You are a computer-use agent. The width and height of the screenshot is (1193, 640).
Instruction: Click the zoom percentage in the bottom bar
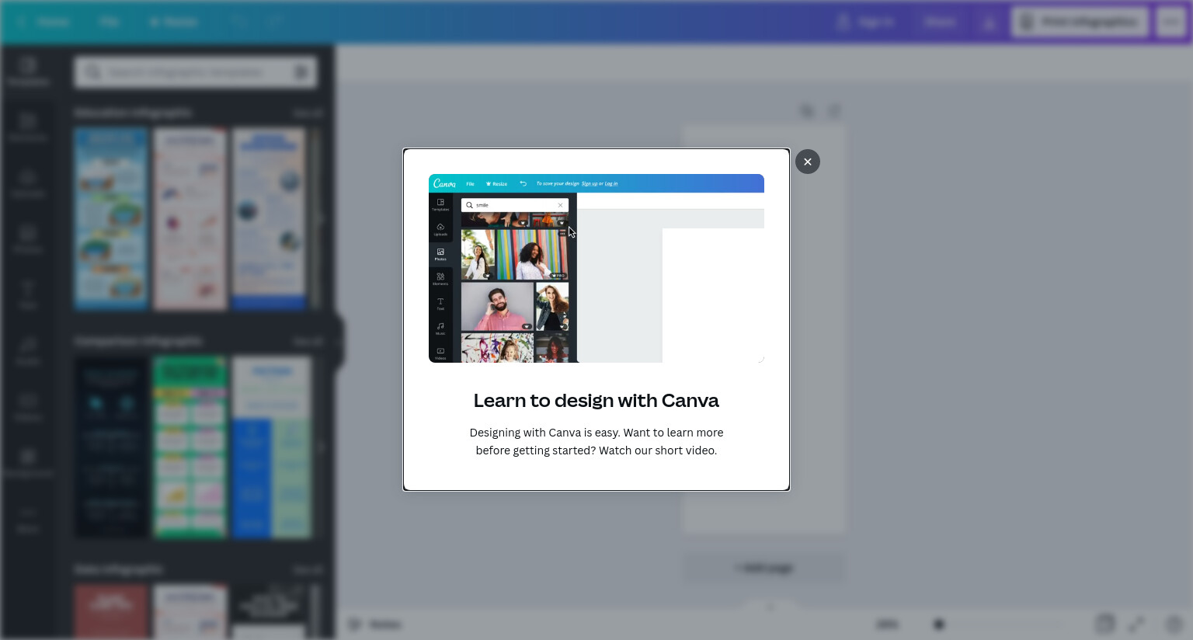click(x=887, y=624)
